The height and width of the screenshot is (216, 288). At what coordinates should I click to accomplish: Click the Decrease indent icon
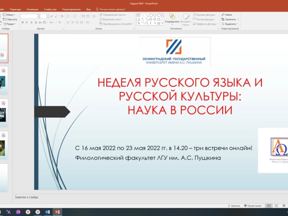pos(83,16)
